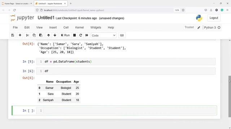Image resolution: width=231 pixels, height=129 pixels.
Task: Save to Pocket icon in browser toolbar
Action: [206, 10]
